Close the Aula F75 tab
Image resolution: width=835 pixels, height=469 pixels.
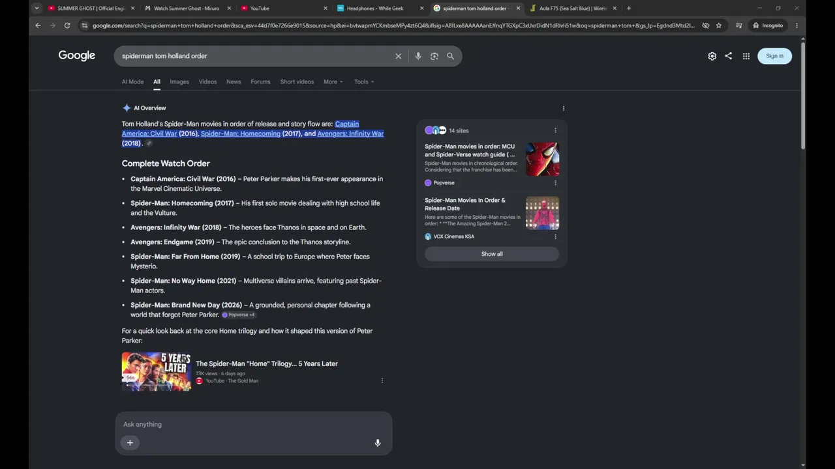615,8
